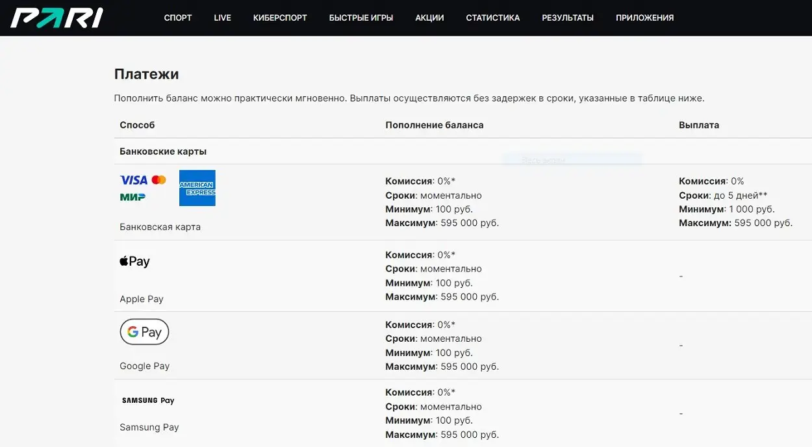Viewport: 812px width, 447px height.
Task: Open the АКЦИИ page
Action: (429, 18)
